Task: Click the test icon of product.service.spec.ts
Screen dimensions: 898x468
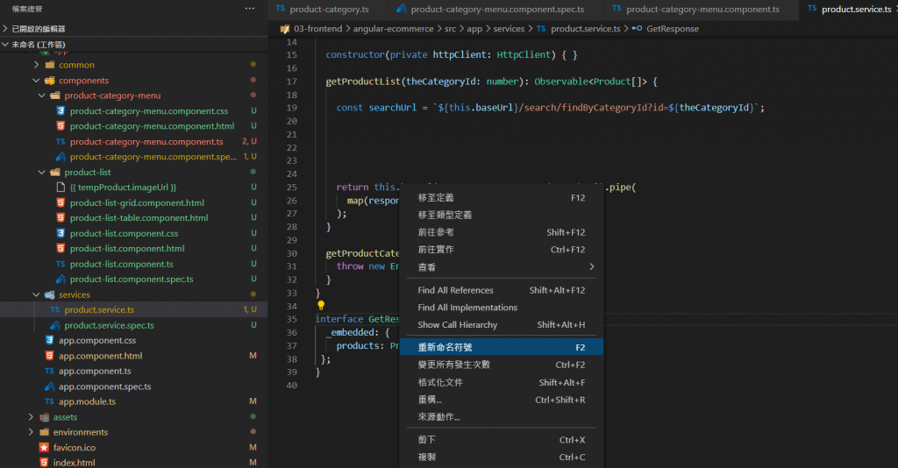Action: coord(54,325)
